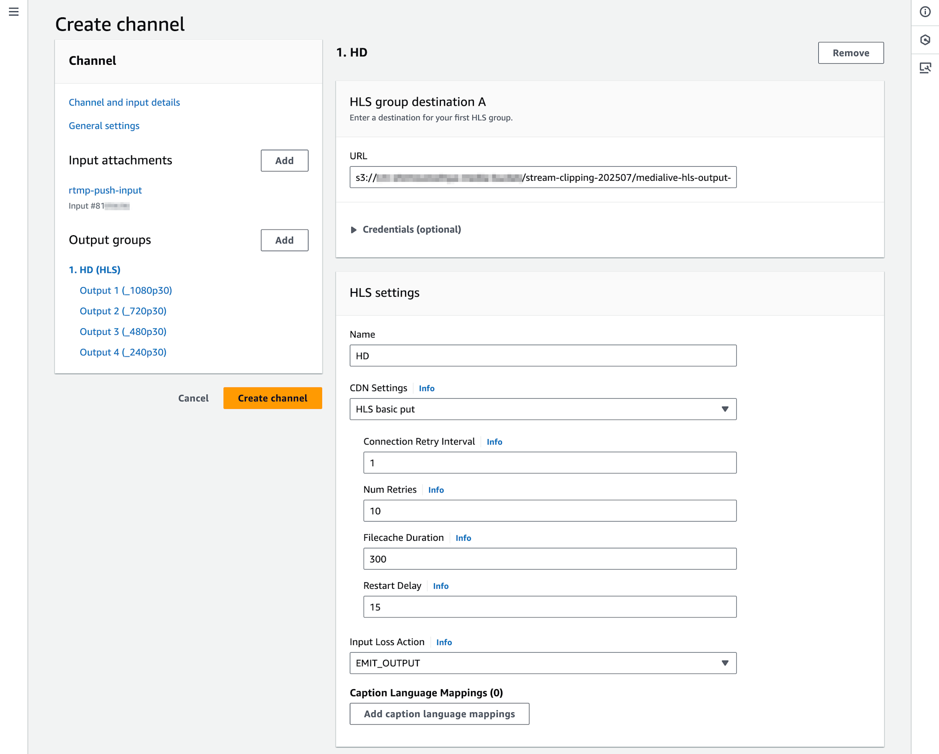This screenshot has width=939, height=754.
Task: Click the HLS settings Name field
Action: [543, 356]
